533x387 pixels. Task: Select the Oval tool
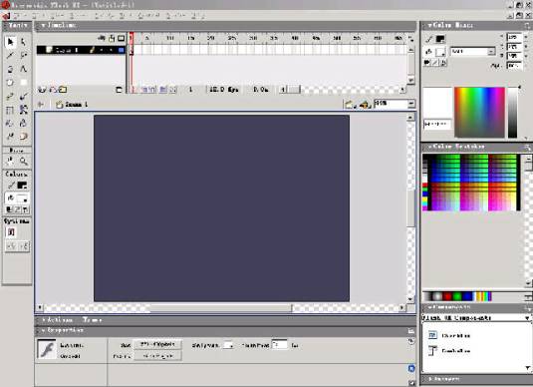click(x=10, y=83)
